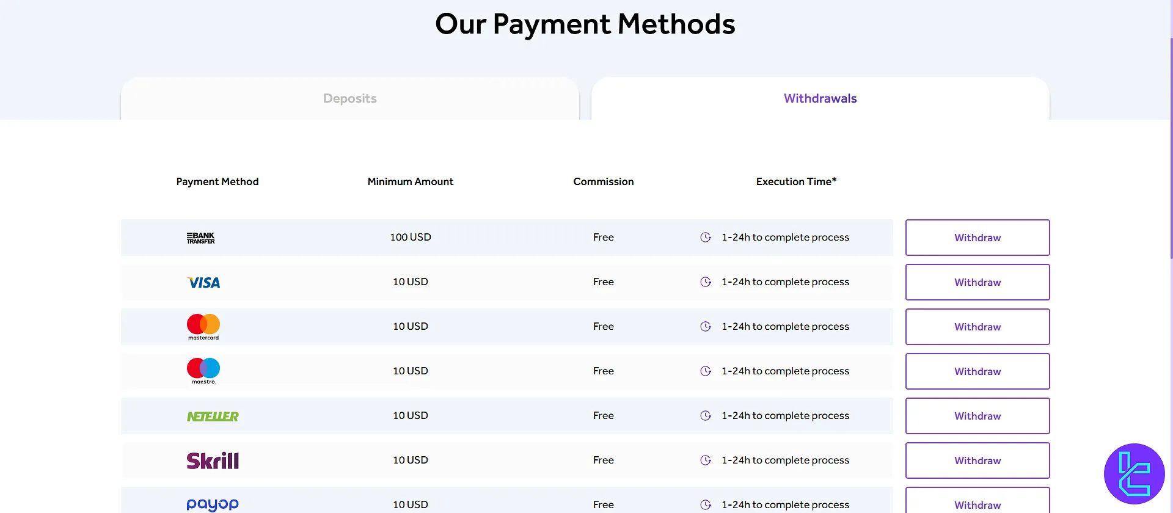Click 10 USD in the Payop row
This screenshot has height=513, width=1173.
click(411, 504)
